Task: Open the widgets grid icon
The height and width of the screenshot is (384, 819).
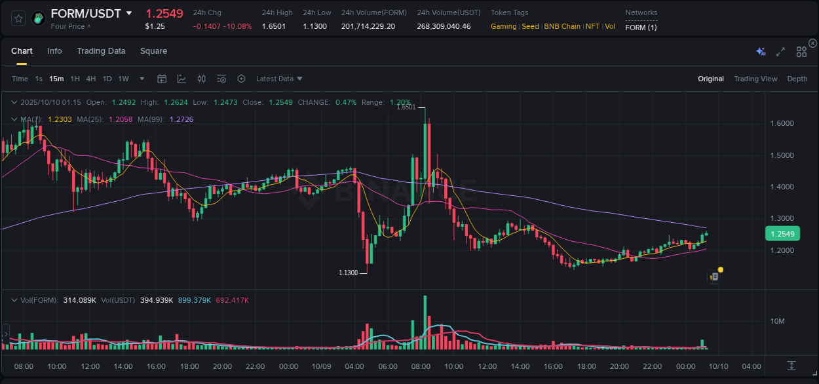Action: (x=801, y=51)
